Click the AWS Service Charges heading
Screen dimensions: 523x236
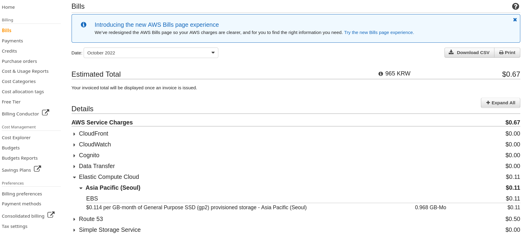click(x=102, y=123)
